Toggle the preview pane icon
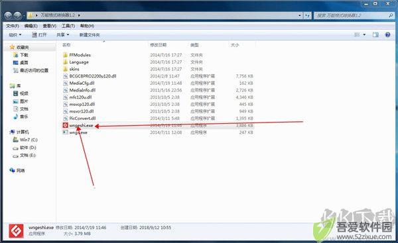The height and width of the screenshot is (243, 398). (375, 34)
